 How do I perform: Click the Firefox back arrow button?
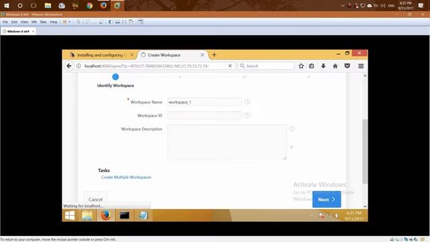pyautogui.click(x=69, y=66)
